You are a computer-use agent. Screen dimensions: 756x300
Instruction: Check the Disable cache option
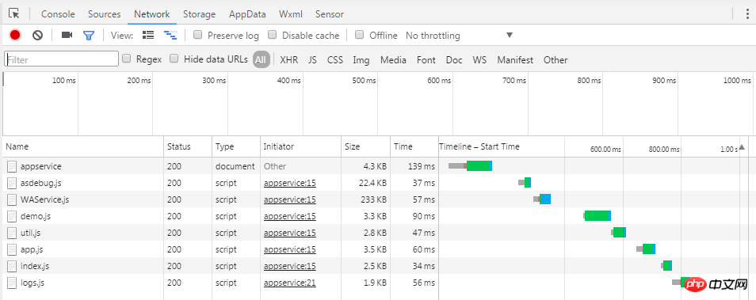click(x=272, y=35)
